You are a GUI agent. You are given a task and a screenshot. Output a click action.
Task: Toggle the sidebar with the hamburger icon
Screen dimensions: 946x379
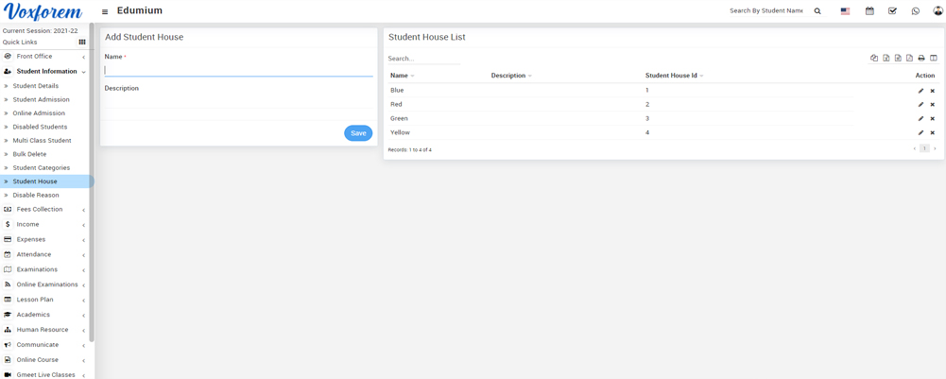[x=105, y=11]
